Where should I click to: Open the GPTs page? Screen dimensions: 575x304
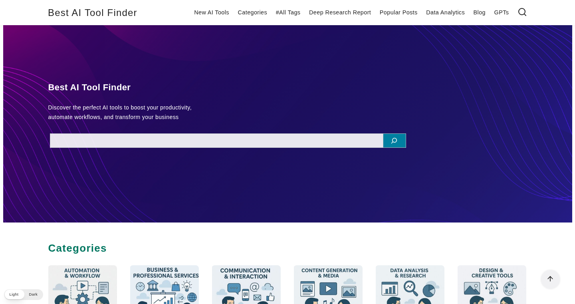(x=501, y=12)
